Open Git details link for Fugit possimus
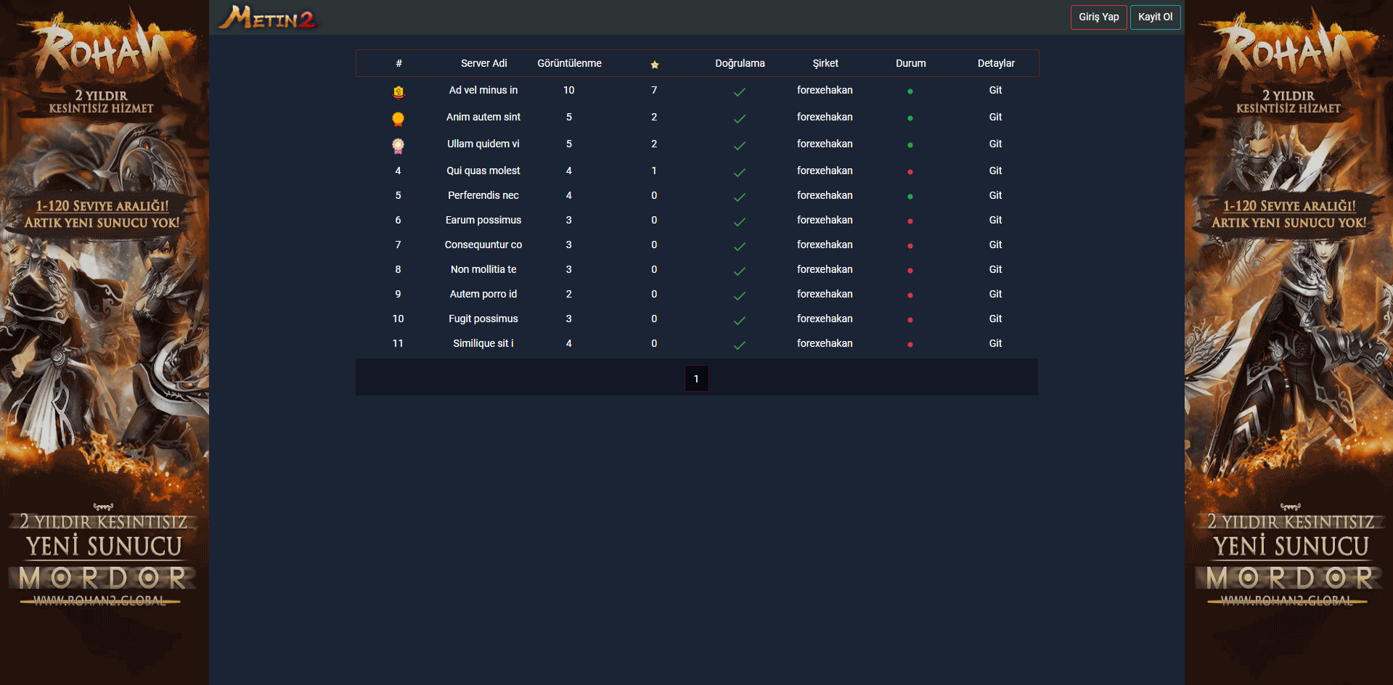 pos(995,319)
